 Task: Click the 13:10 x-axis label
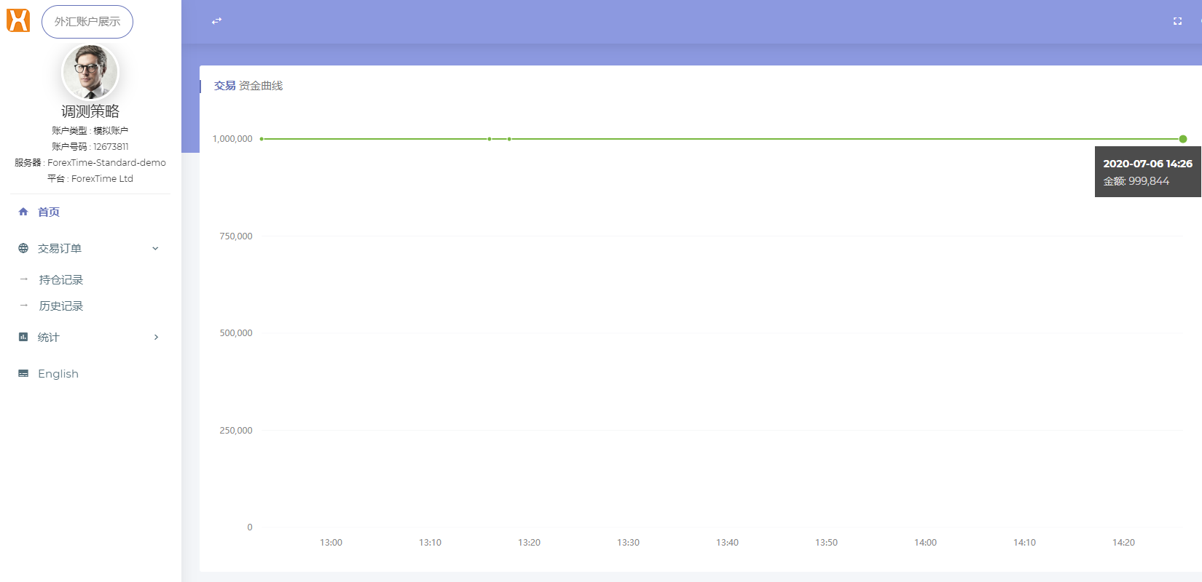[x=431, y=543]
